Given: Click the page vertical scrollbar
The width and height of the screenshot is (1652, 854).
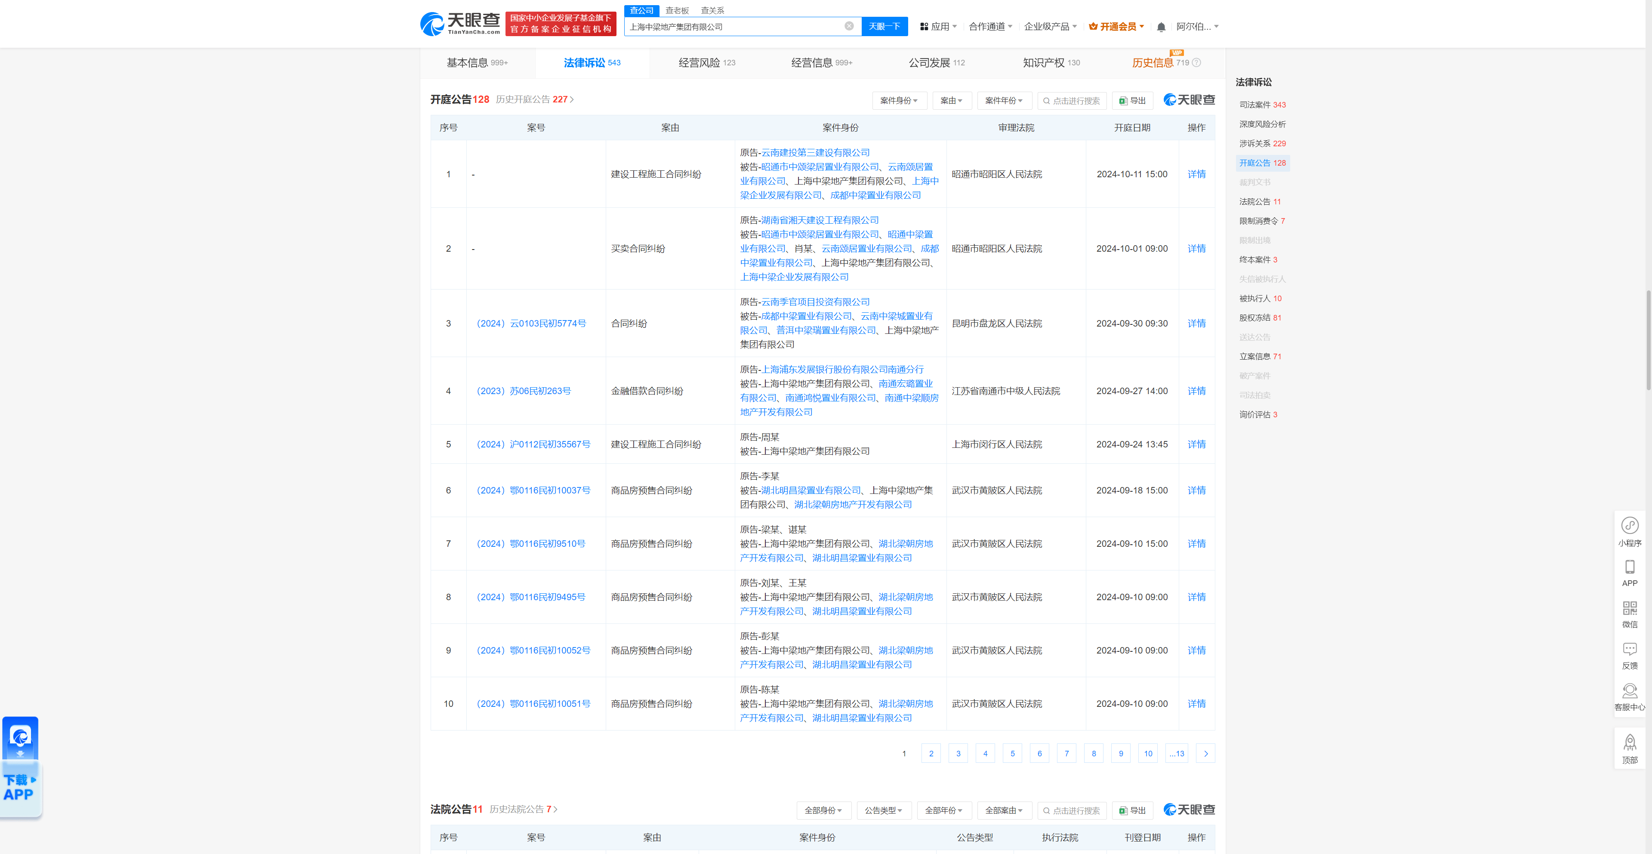Looking at the screenshot, I should 1648,340.
